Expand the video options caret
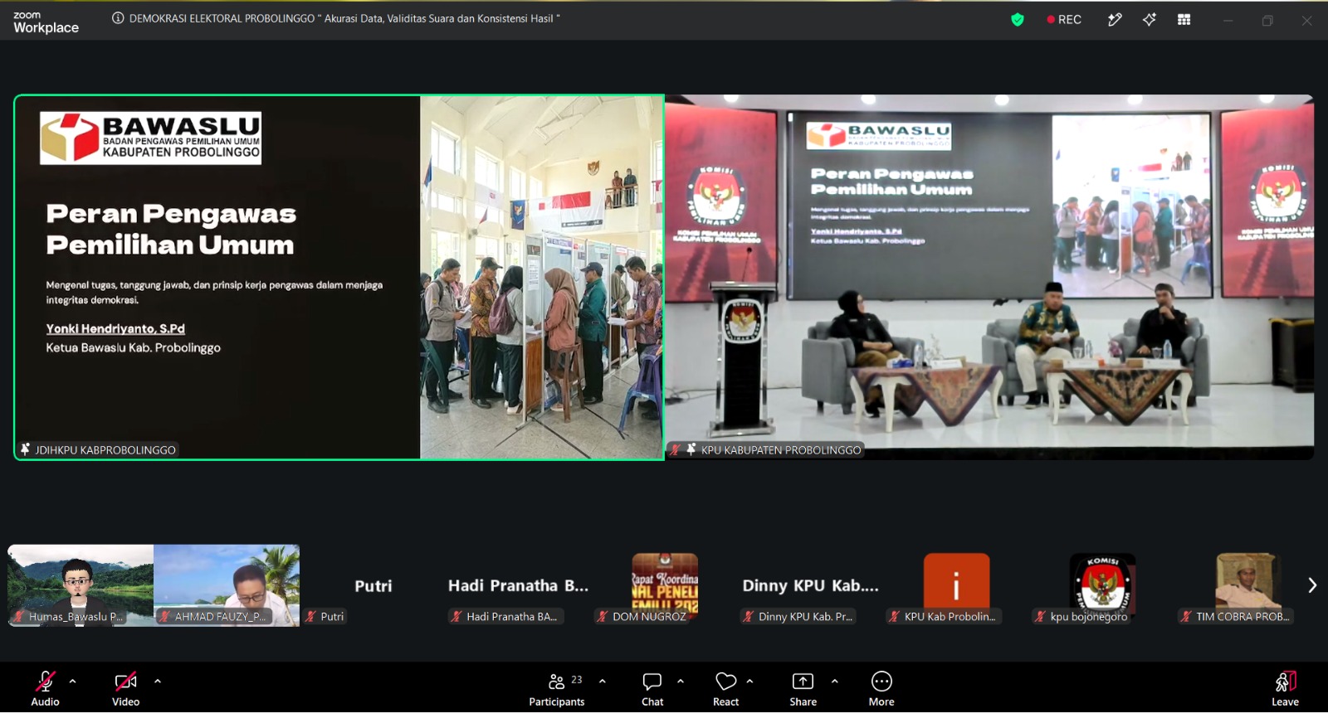This screenshot has width=1328, height=713. coord(158,681)
